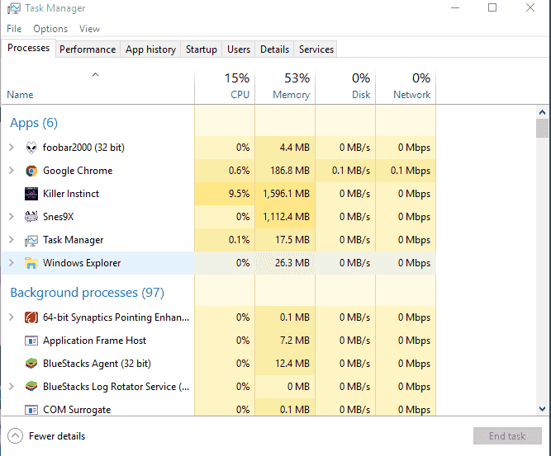Select the Application Frame Host name
Viewport: 551px width, 456px height.
(94, 341)
